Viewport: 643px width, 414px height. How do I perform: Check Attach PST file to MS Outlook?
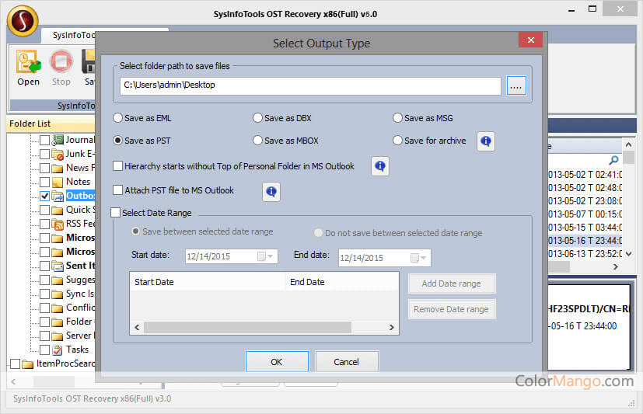[118, 190]
